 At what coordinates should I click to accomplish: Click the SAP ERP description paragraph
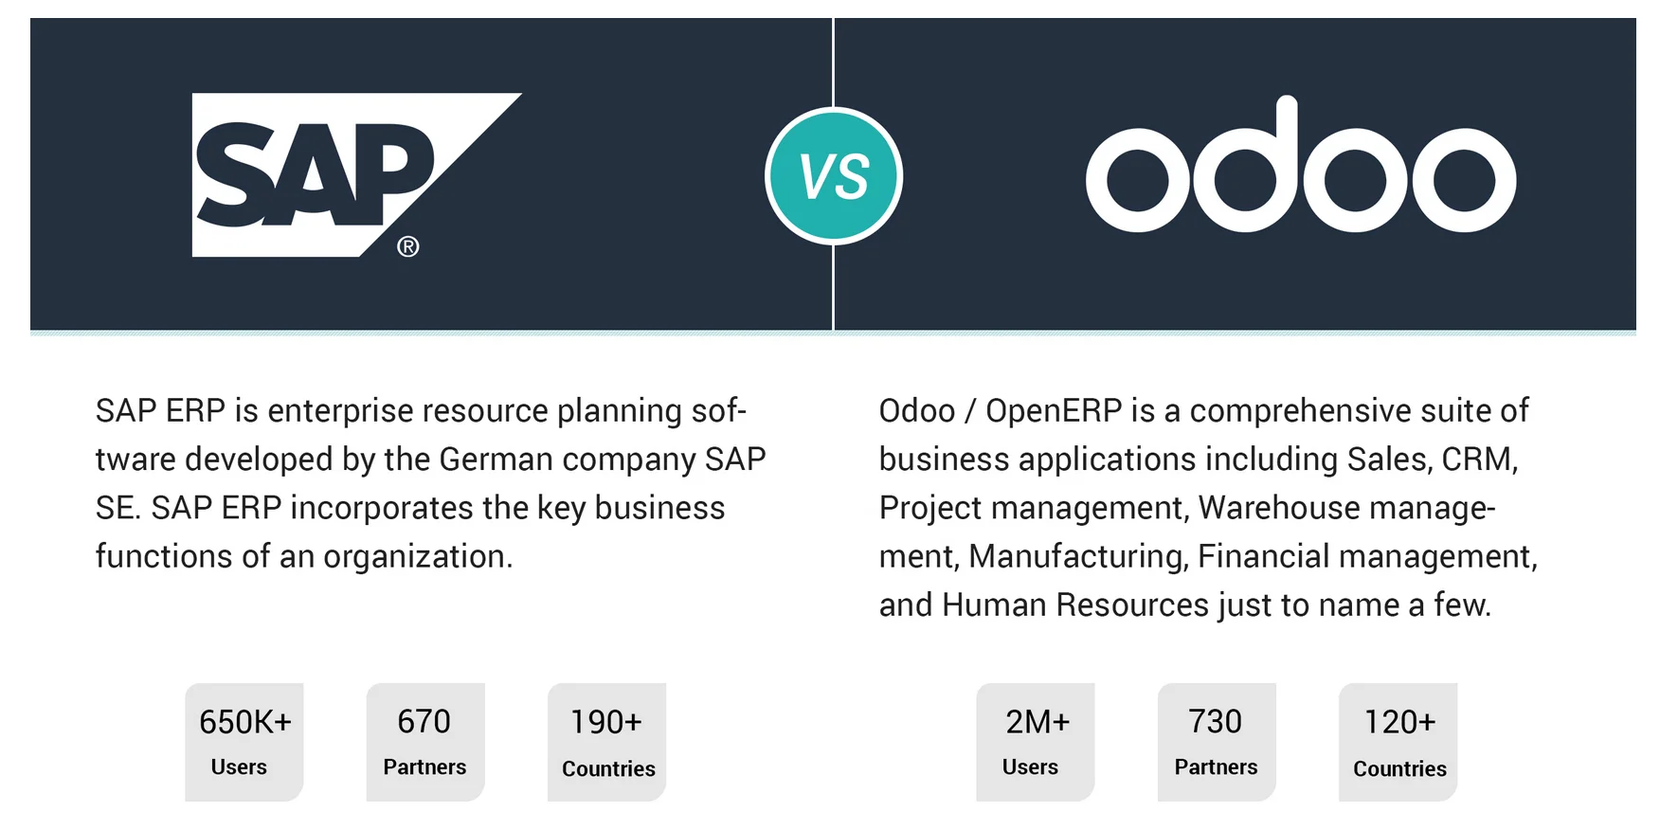click(430, 483)
